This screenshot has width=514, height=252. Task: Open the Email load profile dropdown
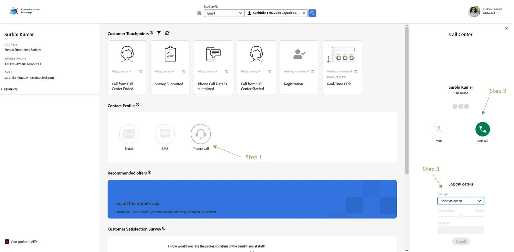tap(224, 13)
